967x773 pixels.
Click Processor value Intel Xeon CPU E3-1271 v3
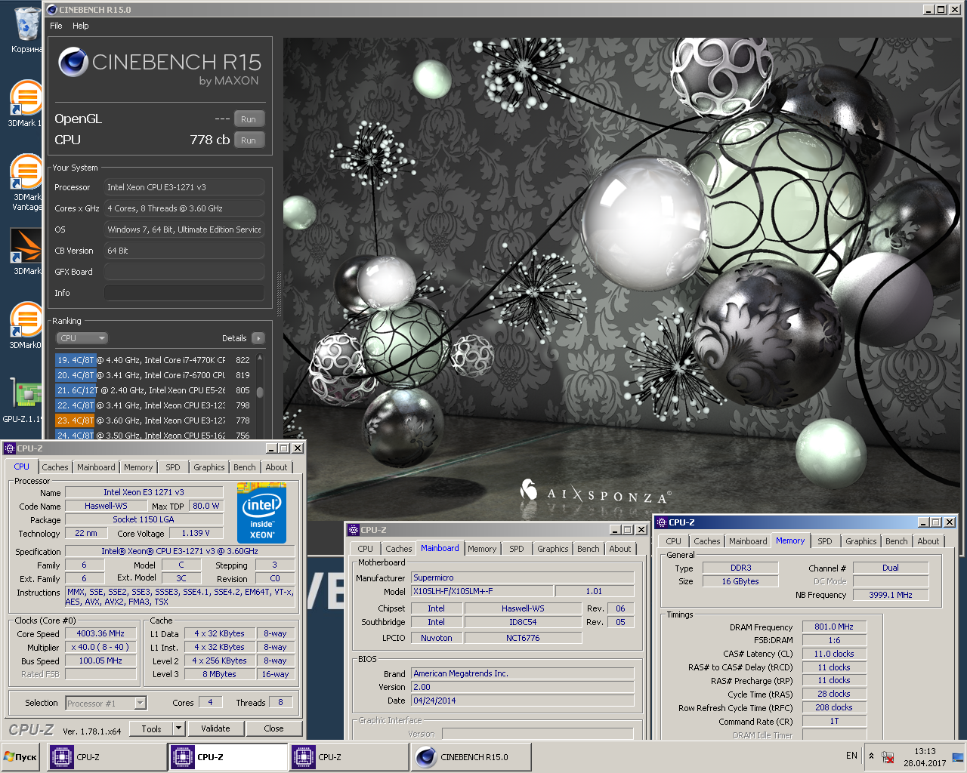click(x=184, y=187)
